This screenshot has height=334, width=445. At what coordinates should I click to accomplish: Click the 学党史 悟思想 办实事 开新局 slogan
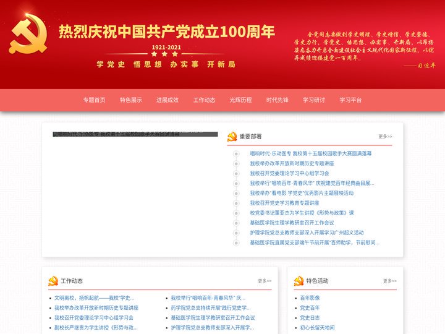(x=166, y=64)
